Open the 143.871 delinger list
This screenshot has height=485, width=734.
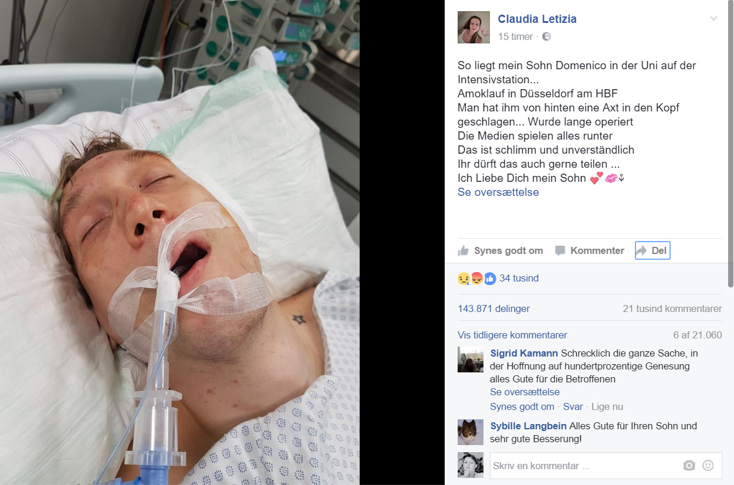tap(493, 308)
